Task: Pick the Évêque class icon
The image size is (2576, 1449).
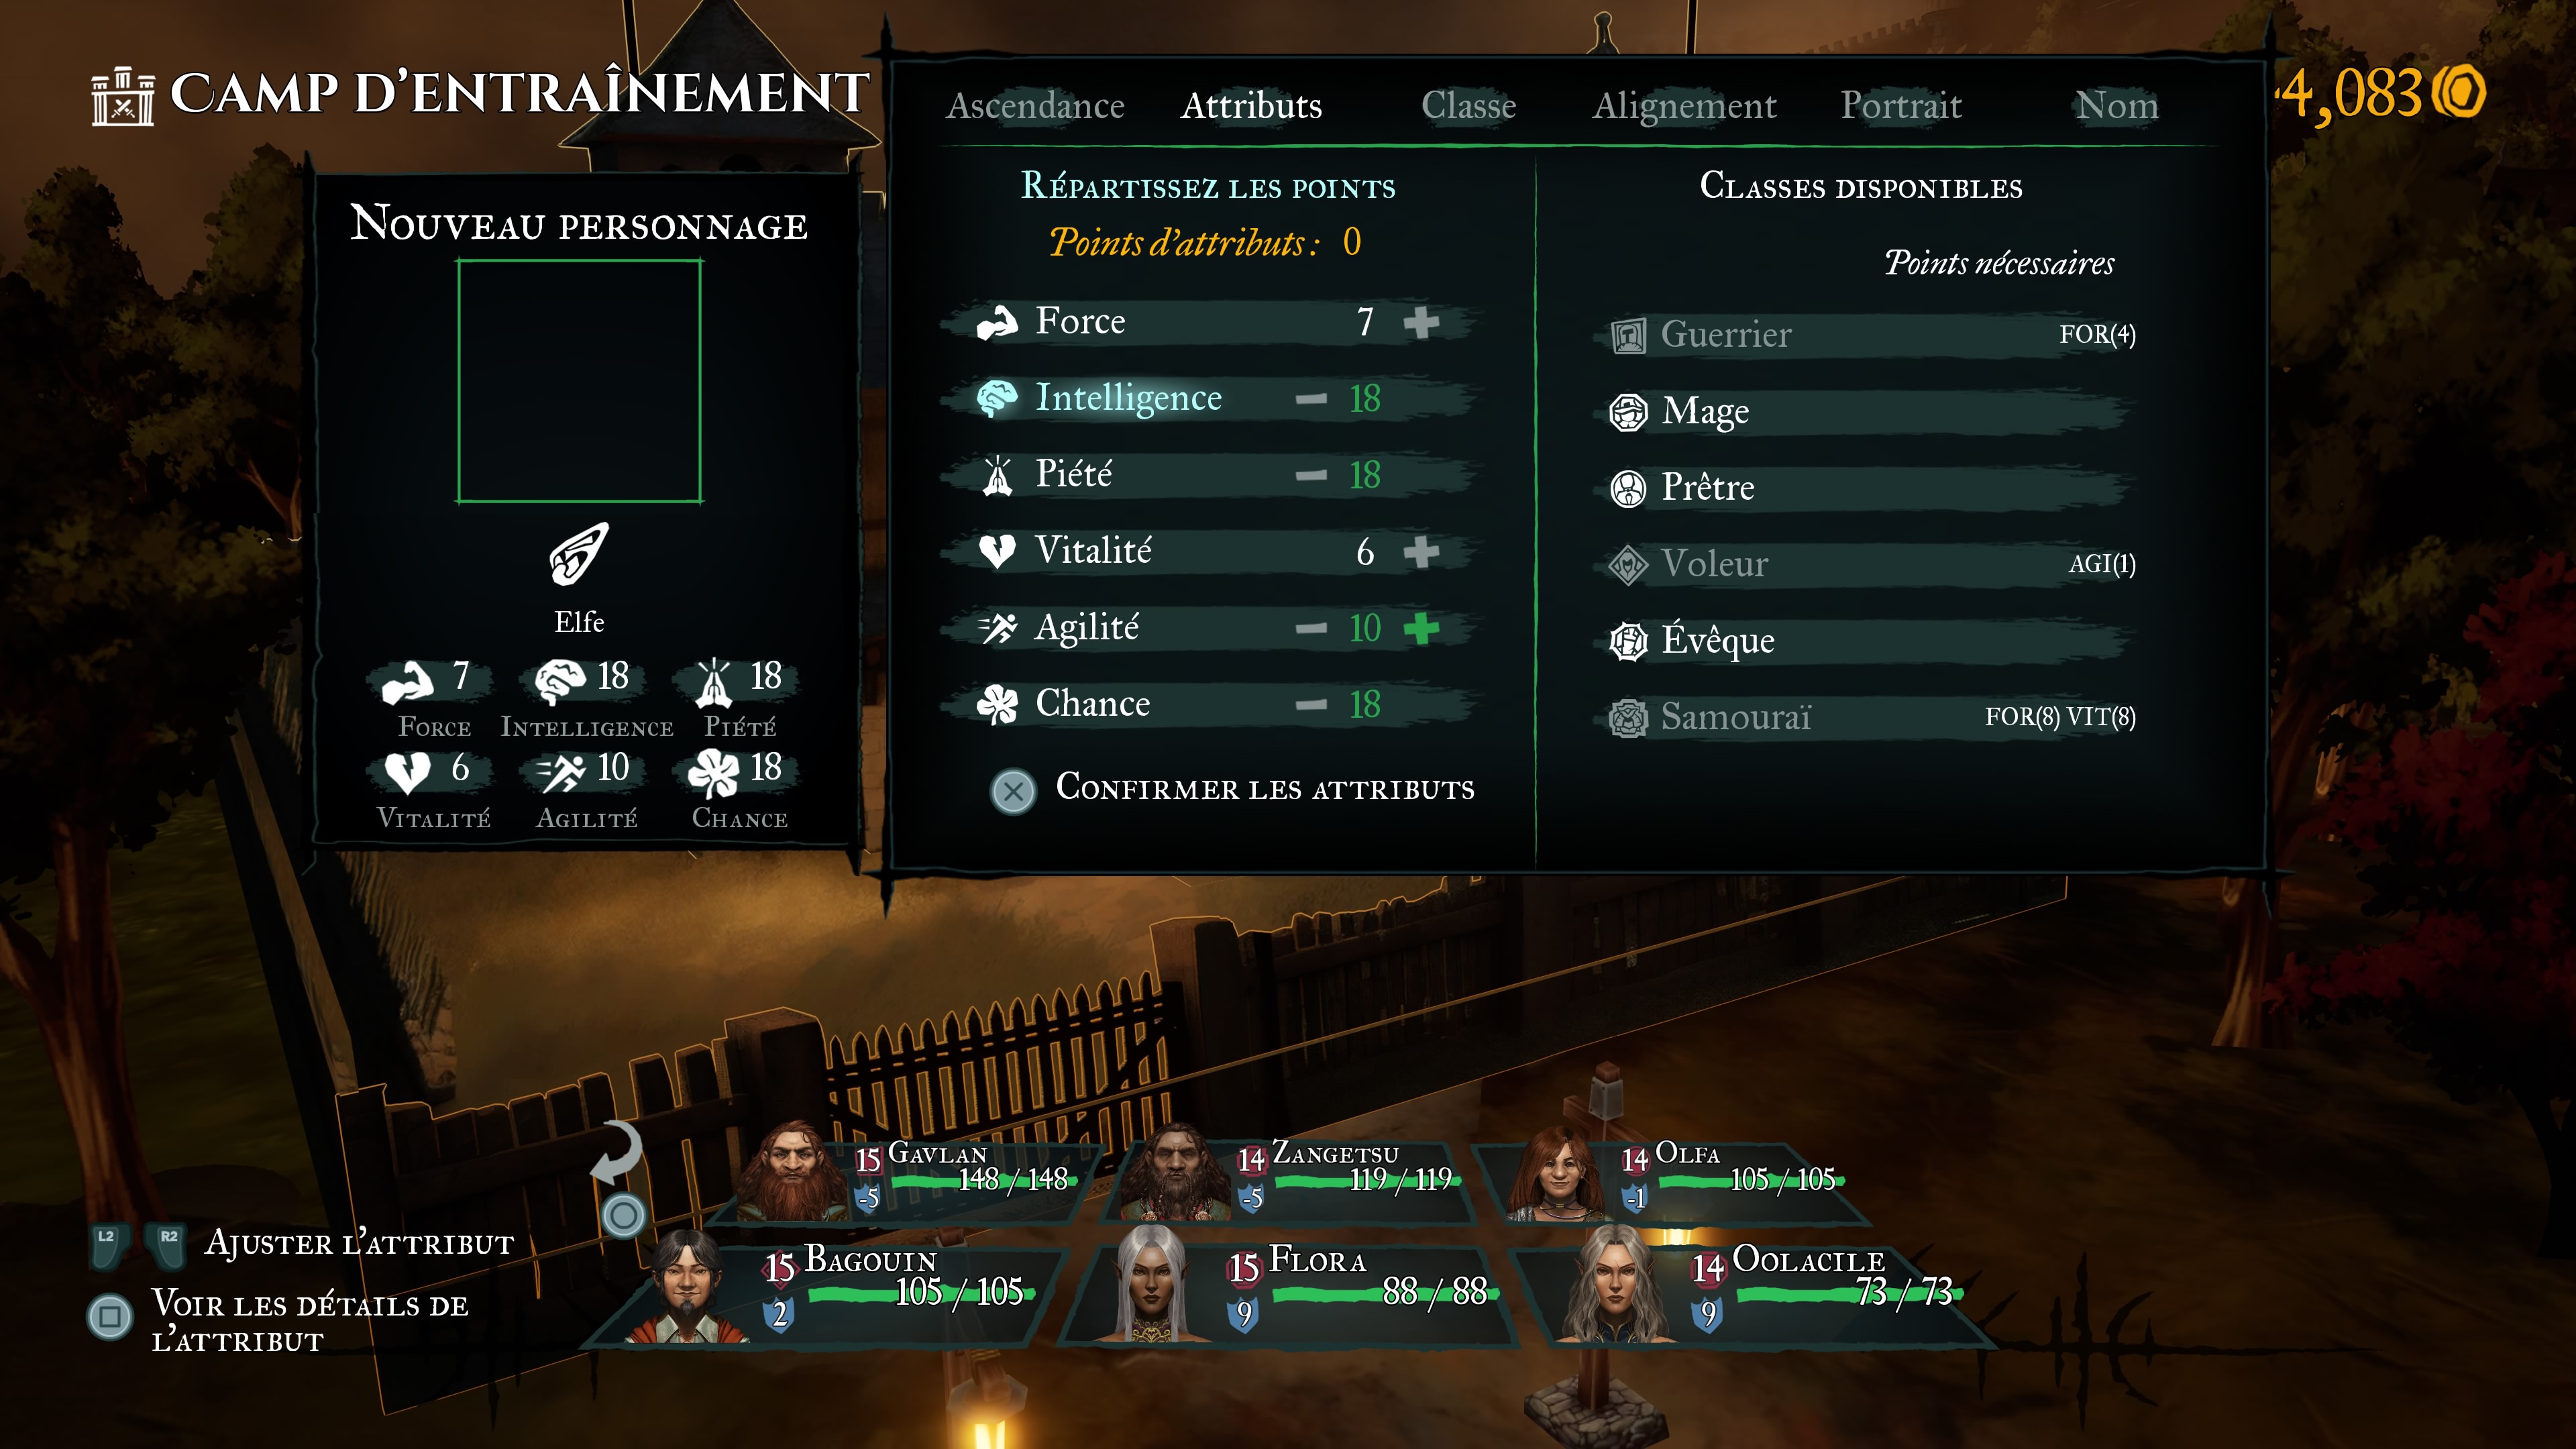Action: (1628, 641)
